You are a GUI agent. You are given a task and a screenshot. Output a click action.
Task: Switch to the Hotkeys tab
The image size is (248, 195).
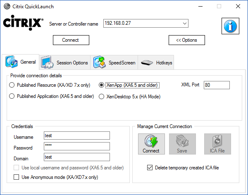pyautogui.click(x=157, y=63)
